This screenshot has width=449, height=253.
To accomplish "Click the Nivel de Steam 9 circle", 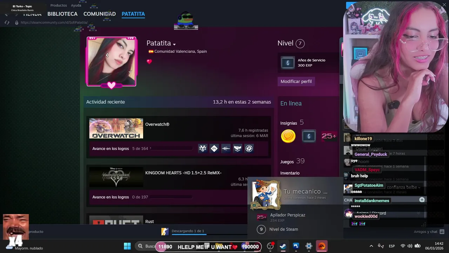I will [x=261, y=229].
